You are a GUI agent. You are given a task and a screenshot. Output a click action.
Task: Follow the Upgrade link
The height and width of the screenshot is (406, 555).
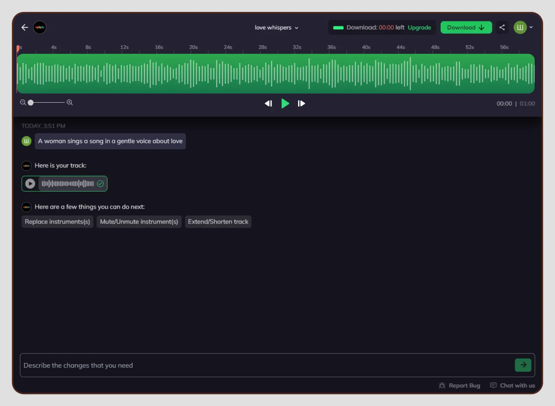click(x=419, y=27)
